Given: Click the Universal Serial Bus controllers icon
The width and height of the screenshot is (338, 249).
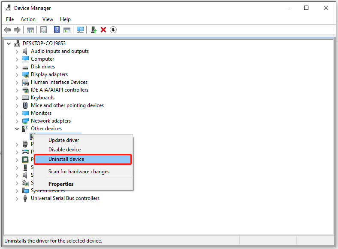Looking at the screenshot, I should 25,198.
